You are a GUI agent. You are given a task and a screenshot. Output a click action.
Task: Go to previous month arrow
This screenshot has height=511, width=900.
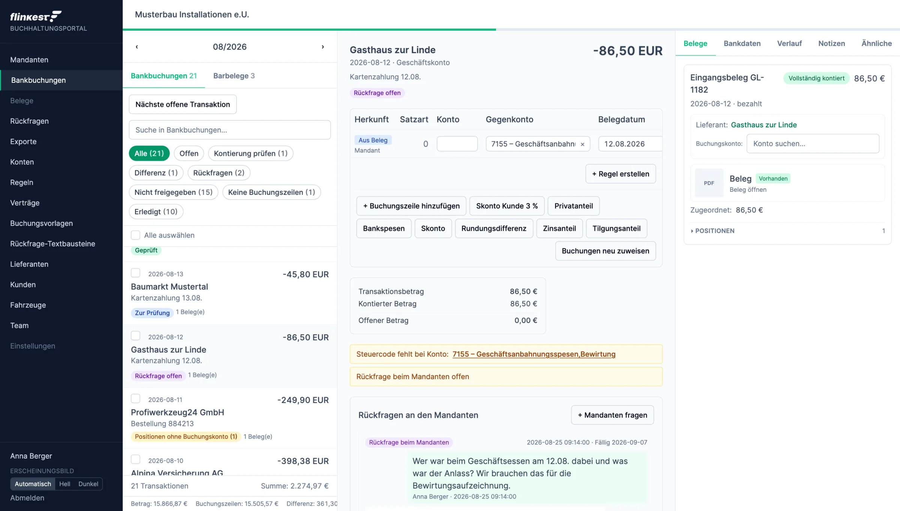tap(137, 47)
